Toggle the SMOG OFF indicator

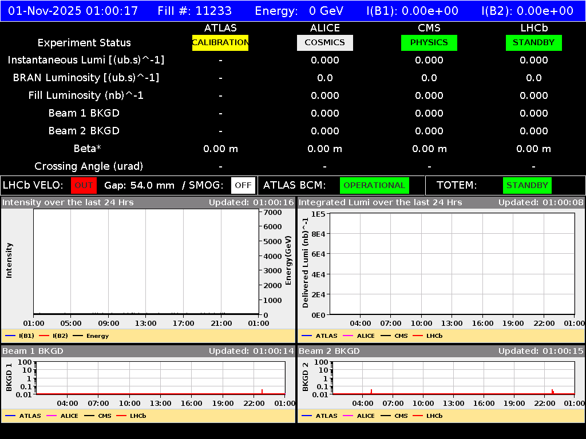243,185
